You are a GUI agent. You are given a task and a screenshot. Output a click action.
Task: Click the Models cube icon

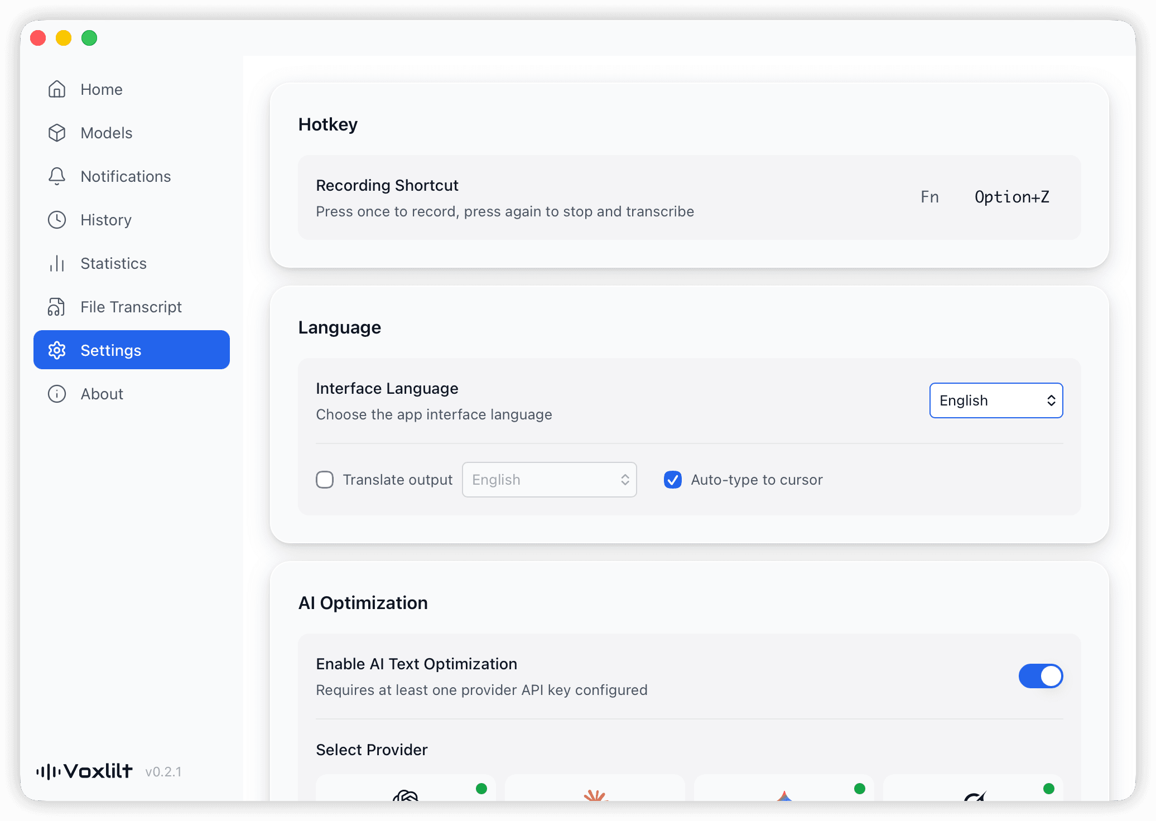tap(57, 133)
